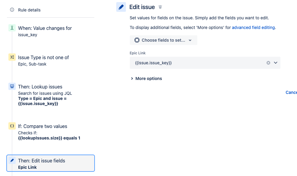Expand More options section
The width and height of the screenshot is (297, 176).
tap(146, 78)
